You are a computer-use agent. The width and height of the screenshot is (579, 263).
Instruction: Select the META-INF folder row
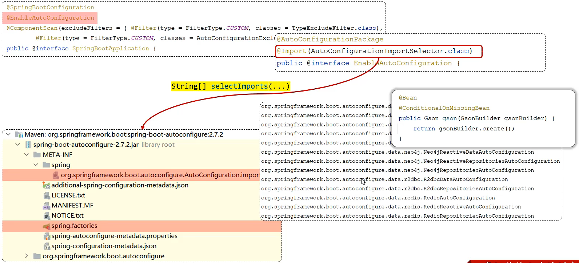coord(57,155)
